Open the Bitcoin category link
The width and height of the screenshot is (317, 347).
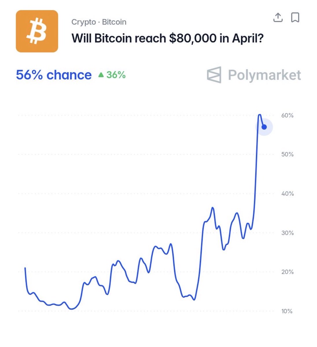point(114,22)
